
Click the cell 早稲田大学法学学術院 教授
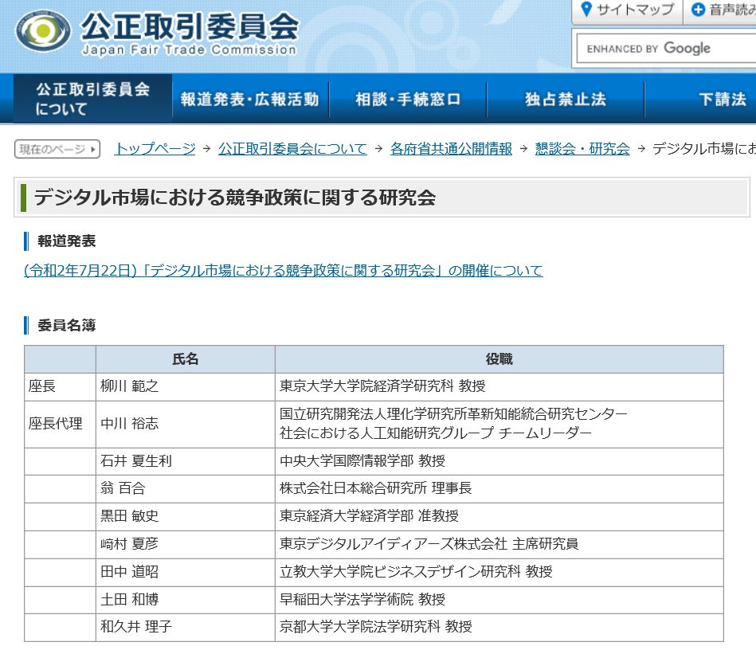point(499,600)
